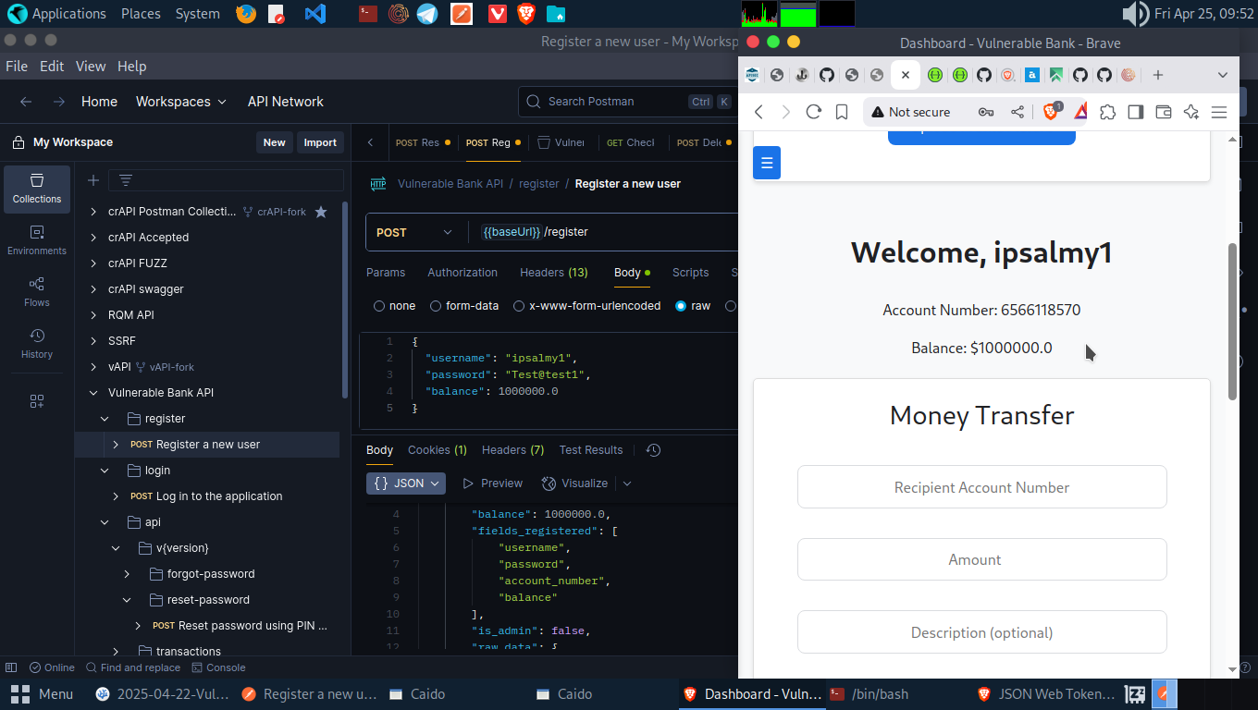1258x710 pixels.
Task: Select the 'form-data' body radio
Action: click(434, 306)
